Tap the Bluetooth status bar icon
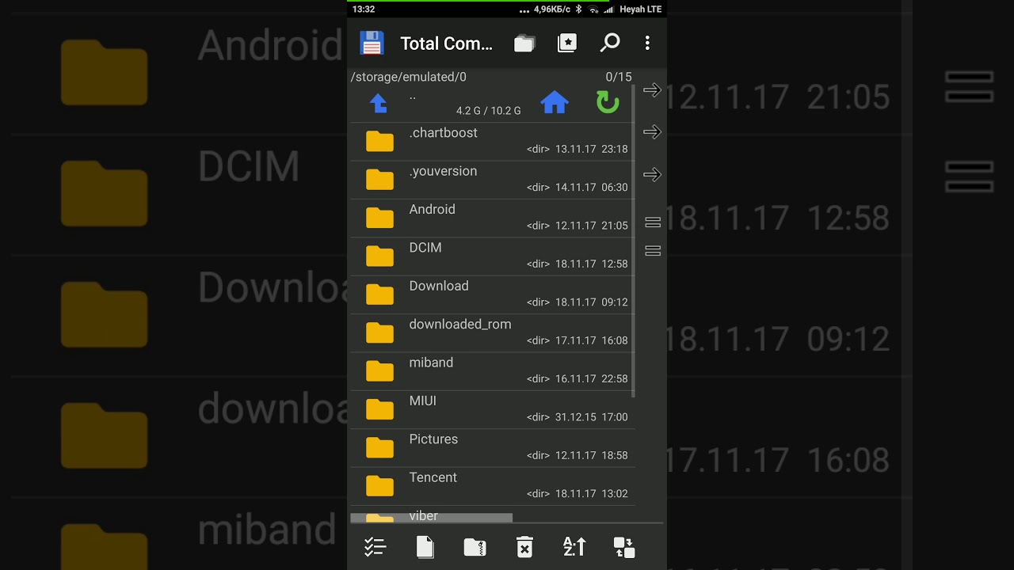The image size is (1014, 570). point(578,9)
